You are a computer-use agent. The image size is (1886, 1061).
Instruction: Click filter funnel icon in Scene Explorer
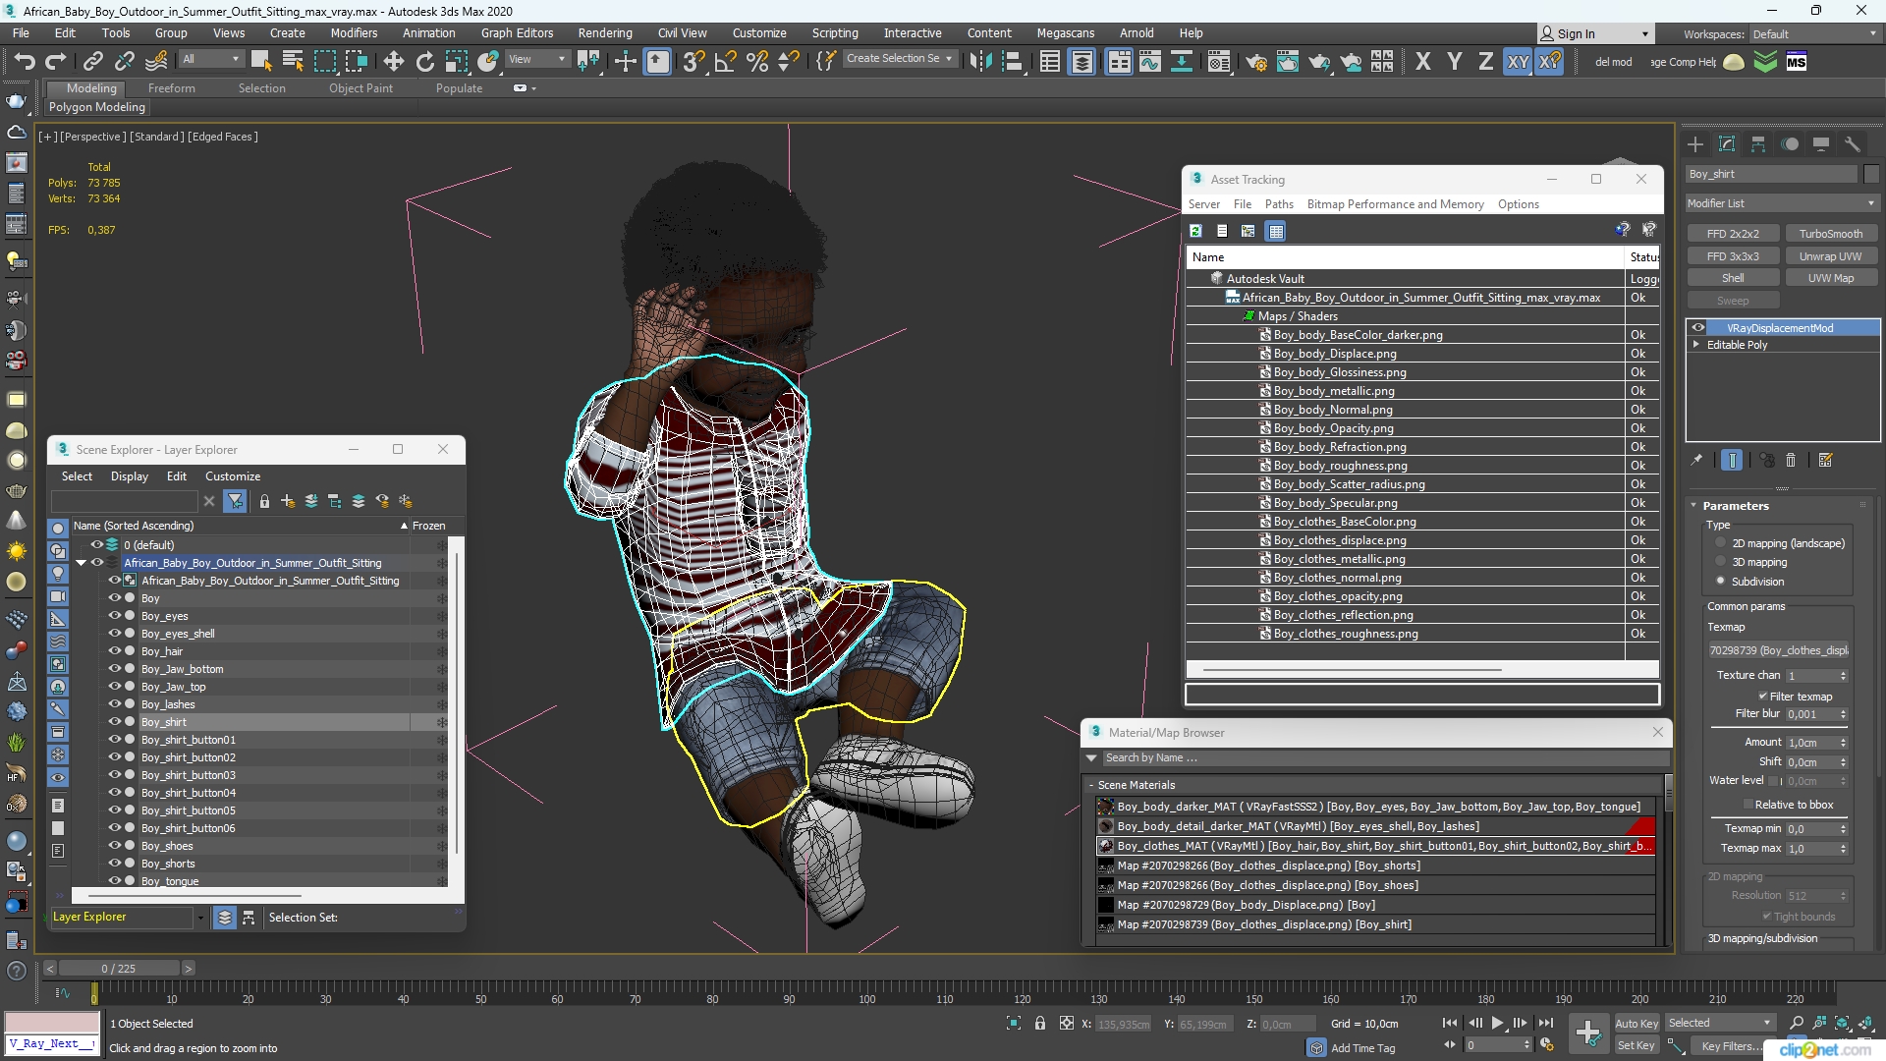click(235, 501)
